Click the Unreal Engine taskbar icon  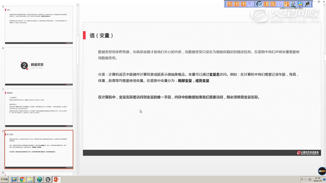coord(48,179)
